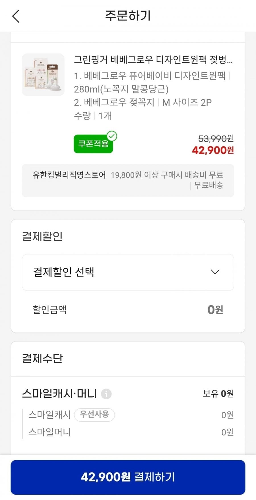Image resolution: width=256 pixels, height=500 pixels.
Task: Tap the back arrow icon
Action: pyautogui.click(x=16, y=16)
